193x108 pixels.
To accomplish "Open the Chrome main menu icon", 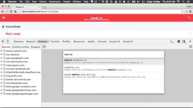I will tap(190, 11).
